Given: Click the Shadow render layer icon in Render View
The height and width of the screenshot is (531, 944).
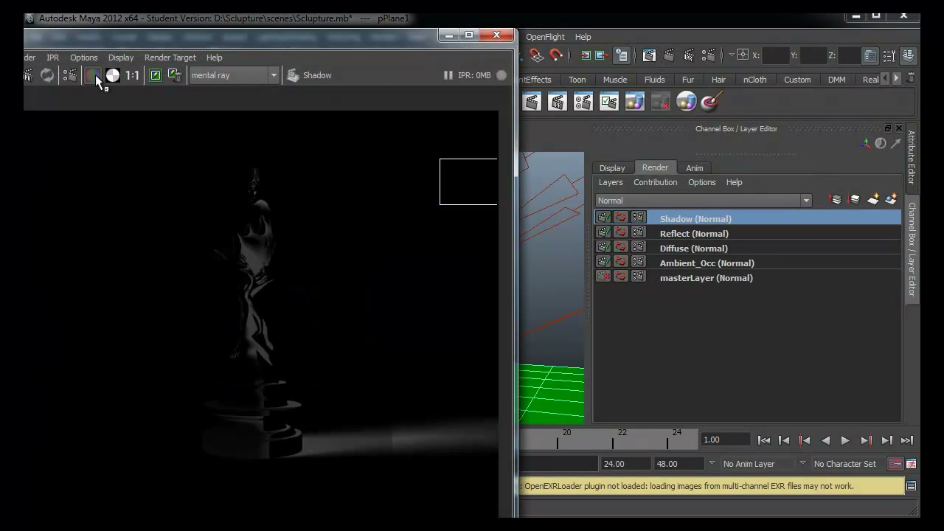Looking at the screenshot, I should (293, 75).
